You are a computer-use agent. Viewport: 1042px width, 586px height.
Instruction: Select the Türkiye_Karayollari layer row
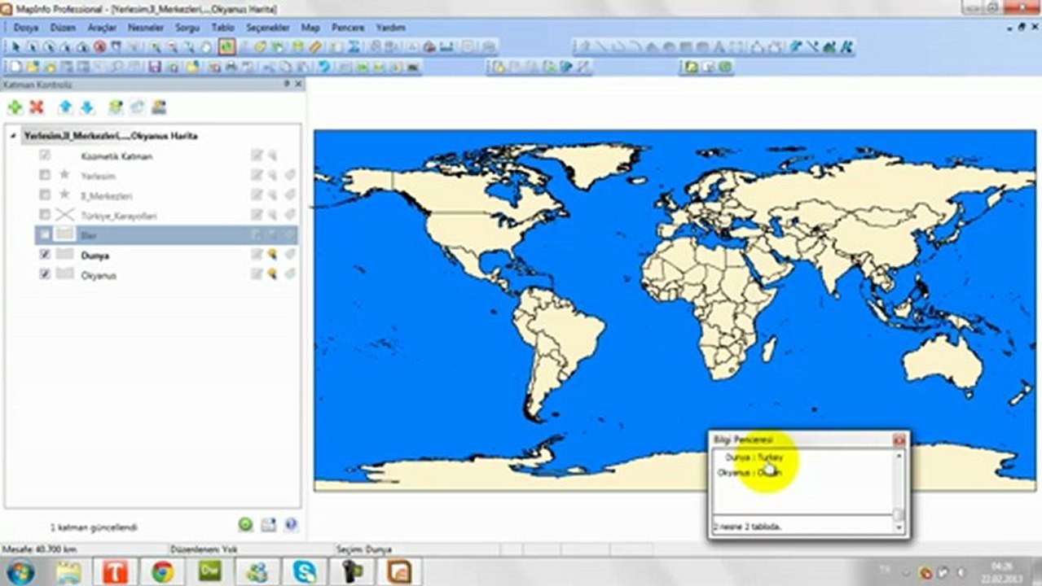tap(167, 215)
